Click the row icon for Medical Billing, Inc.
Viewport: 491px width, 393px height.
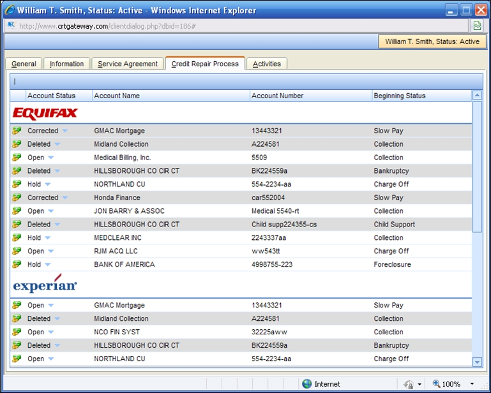click(x=17, y=158)
